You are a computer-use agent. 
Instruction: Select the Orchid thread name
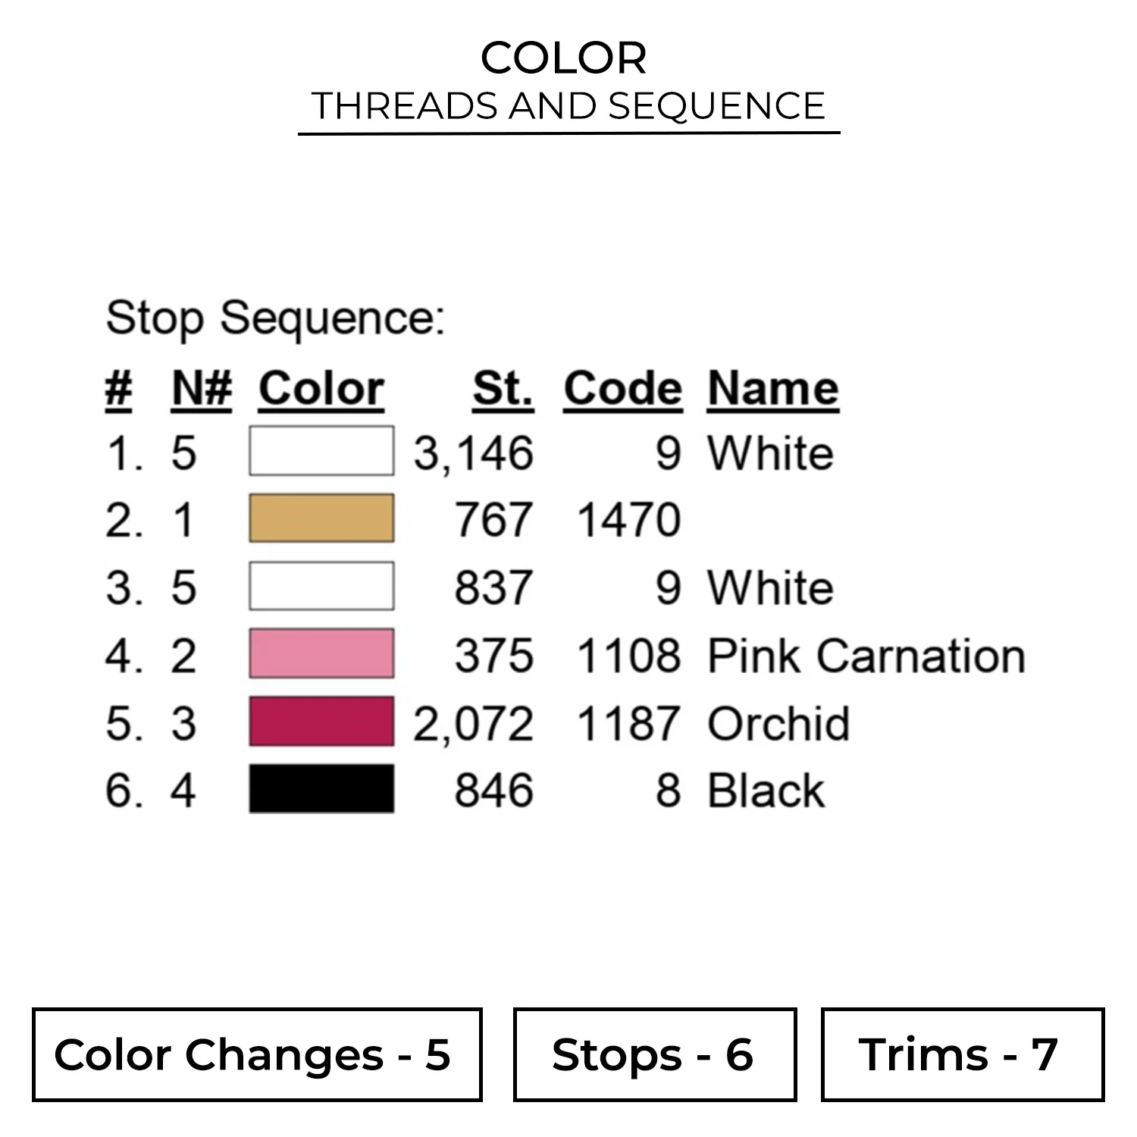[778, 723]
